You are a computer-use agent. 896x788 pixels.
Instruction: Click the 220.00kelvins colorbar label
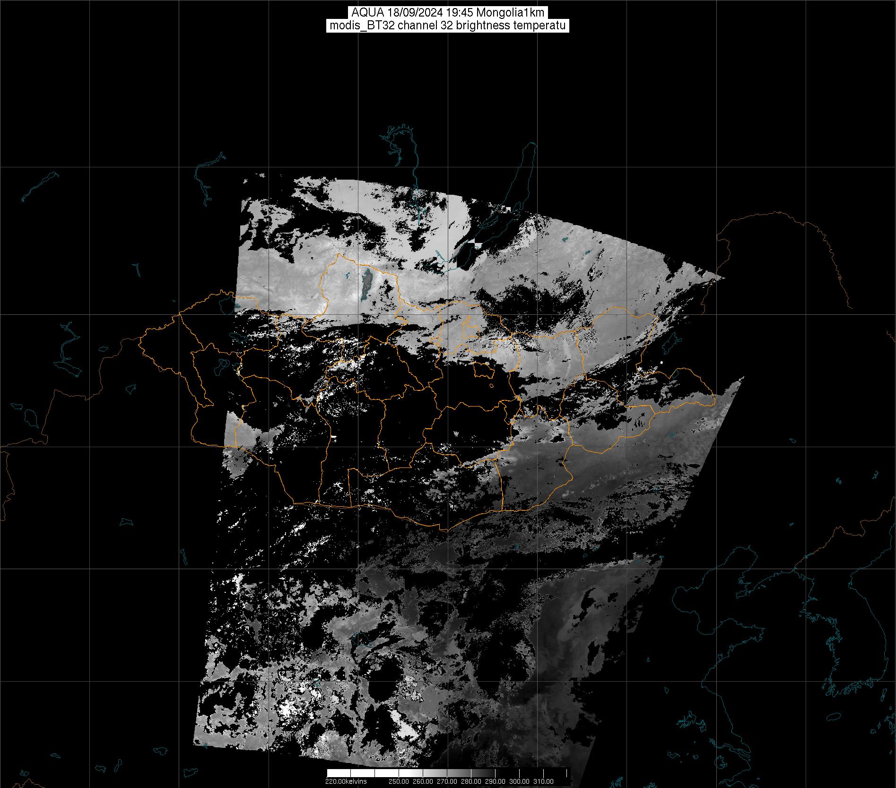point(346,782)
